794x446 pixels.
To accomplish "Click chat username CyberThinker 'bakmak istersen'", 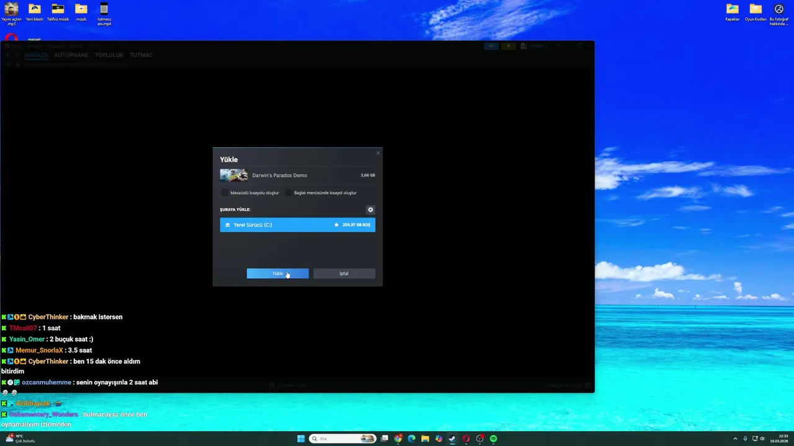I will tap(48, 317).
